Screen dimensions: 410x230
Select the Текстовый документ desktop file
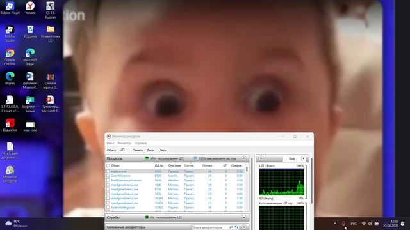(x=10, y=151)
